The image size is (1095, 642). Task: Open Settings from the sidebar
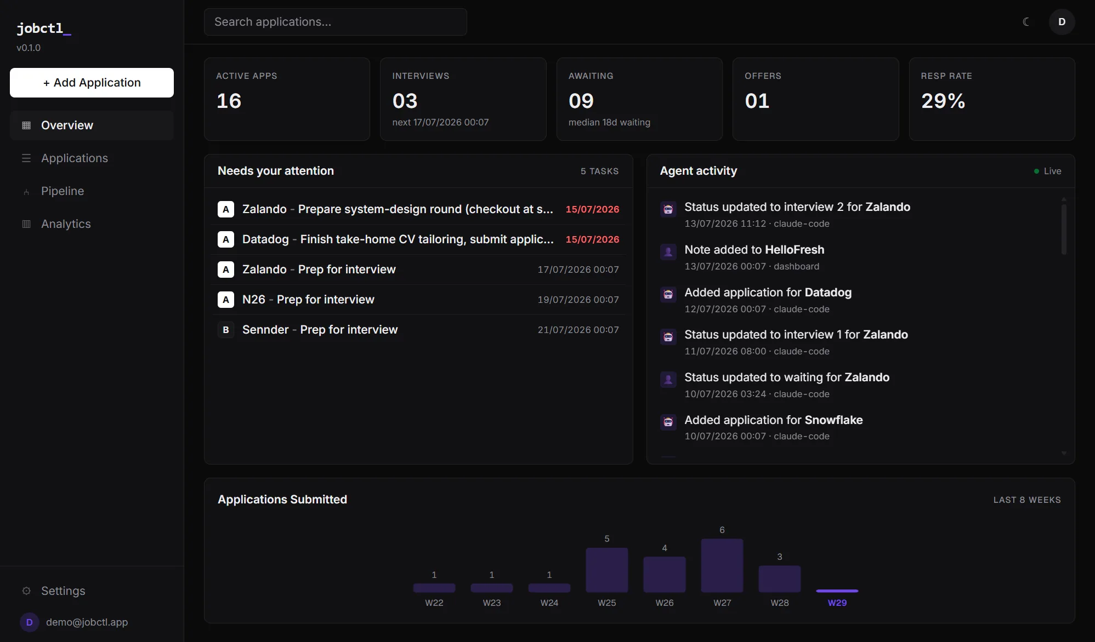92,591
